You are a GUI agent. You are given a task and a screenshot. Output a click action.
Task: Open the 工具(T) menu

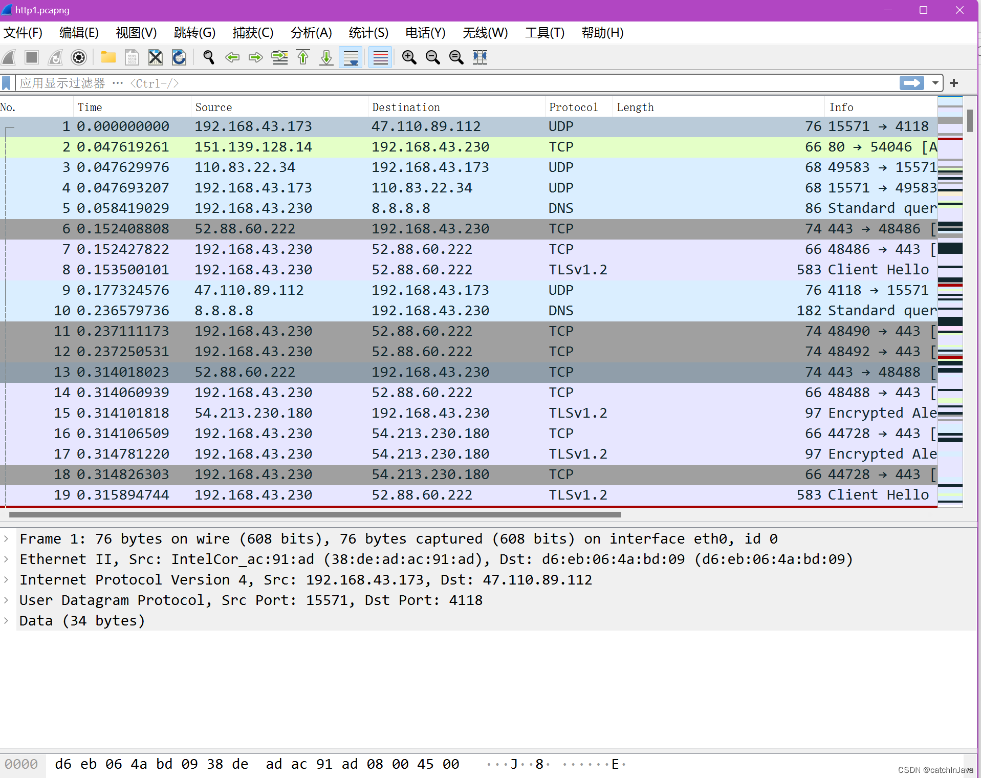click(544, 33)
